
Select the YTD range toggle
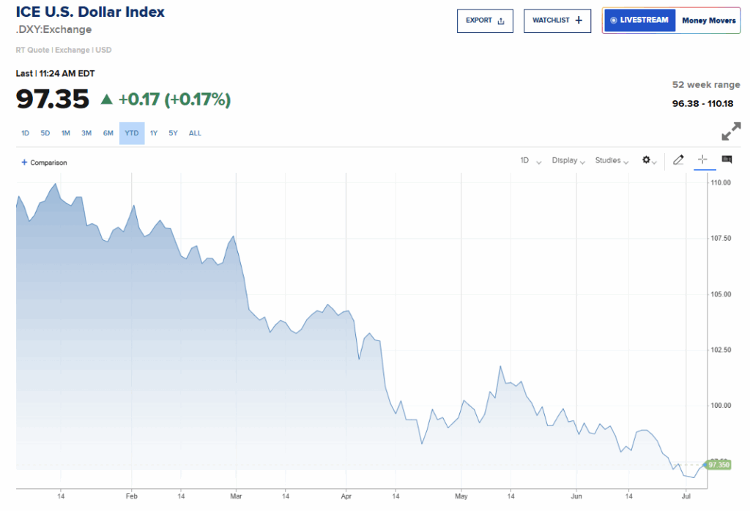(132, 133)
